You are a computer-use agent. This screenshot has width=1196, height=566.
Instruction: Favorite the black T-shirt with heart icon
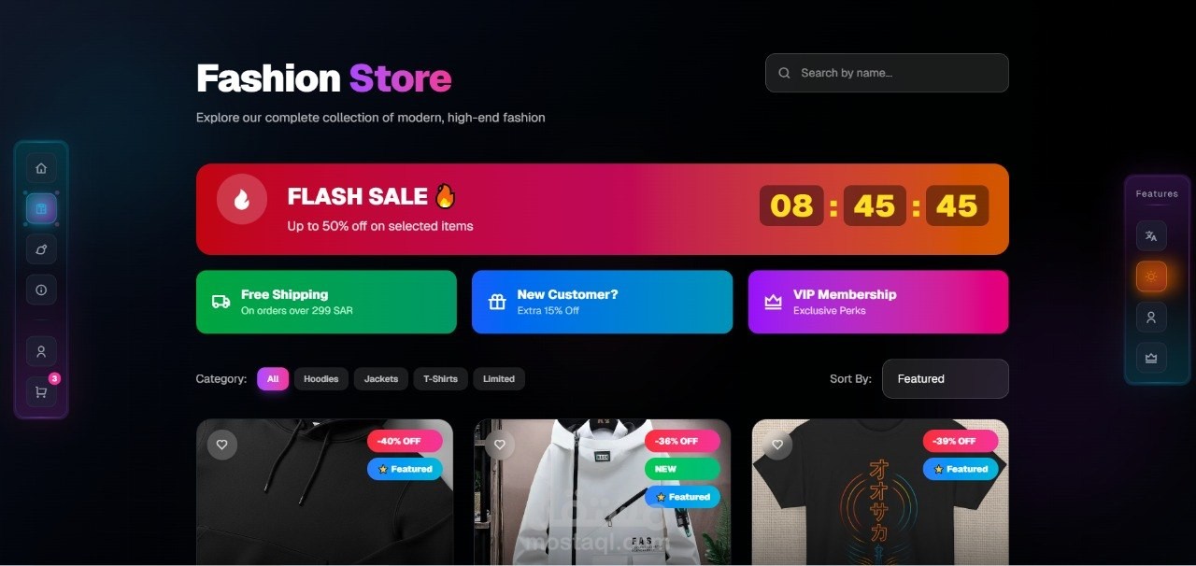click(x=777, y=445)
